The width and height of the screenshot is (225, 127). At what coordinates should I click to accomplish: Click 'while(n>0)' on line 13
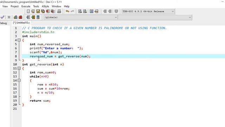pyautogui.click(x=39, y=77)
